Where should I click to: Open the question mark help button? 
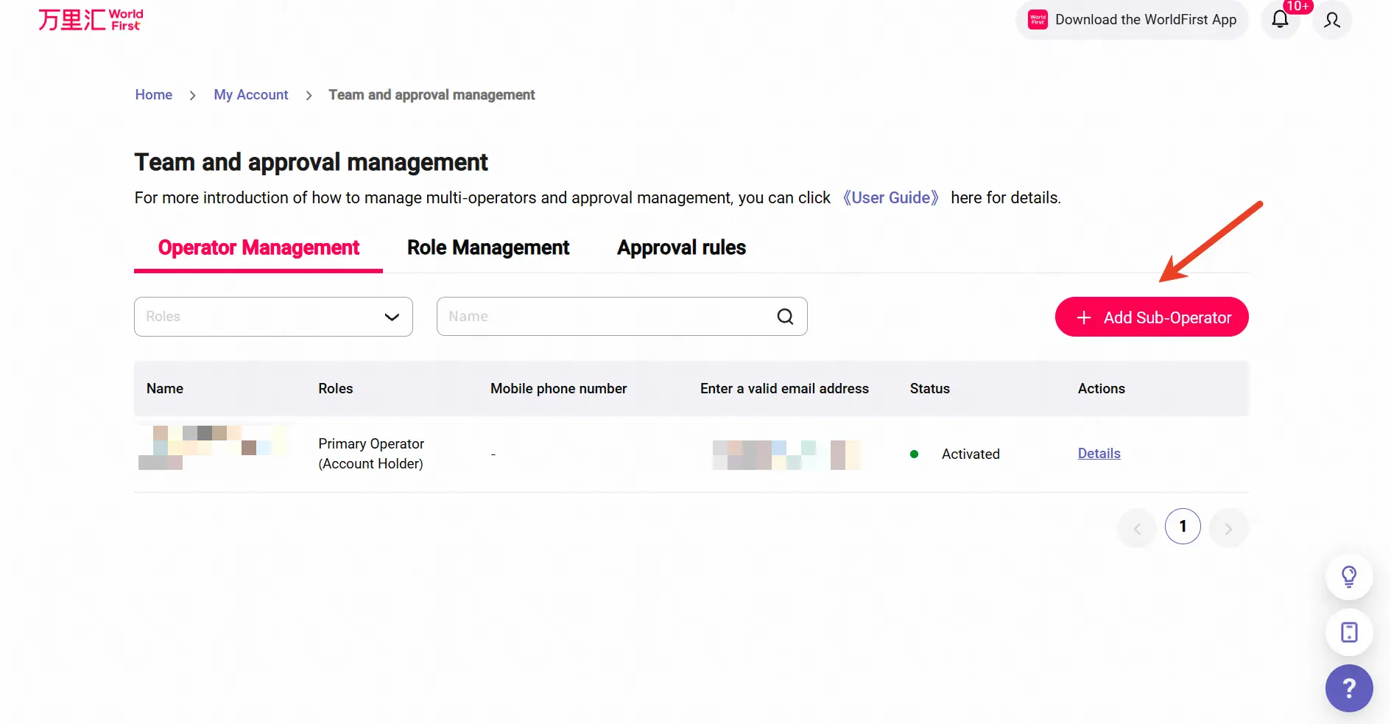click(x=1349, y=689)
